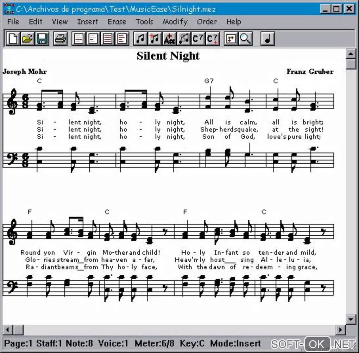Click the C7 chord symbol icon
359x353 pixels.
(x=198, y=39)
